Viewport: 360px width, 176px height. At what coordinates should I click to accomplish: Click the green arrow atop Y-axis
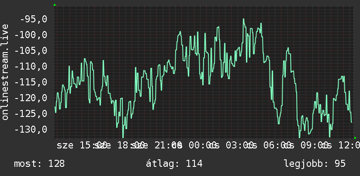click(55, 5)
